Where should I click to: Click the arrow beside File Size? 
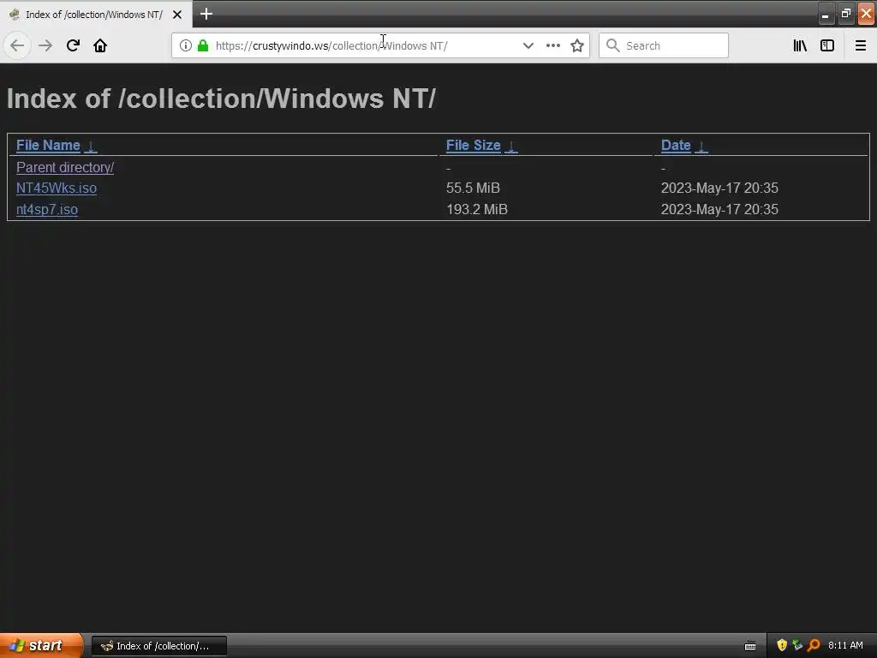[510, 146]
